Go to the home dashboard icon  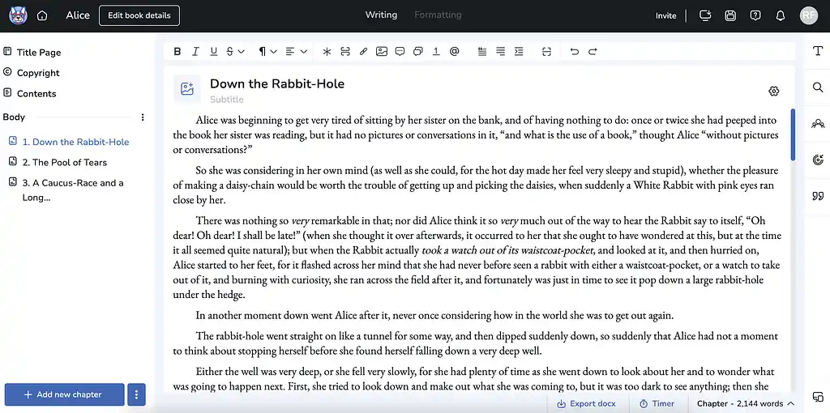[42, 16]
